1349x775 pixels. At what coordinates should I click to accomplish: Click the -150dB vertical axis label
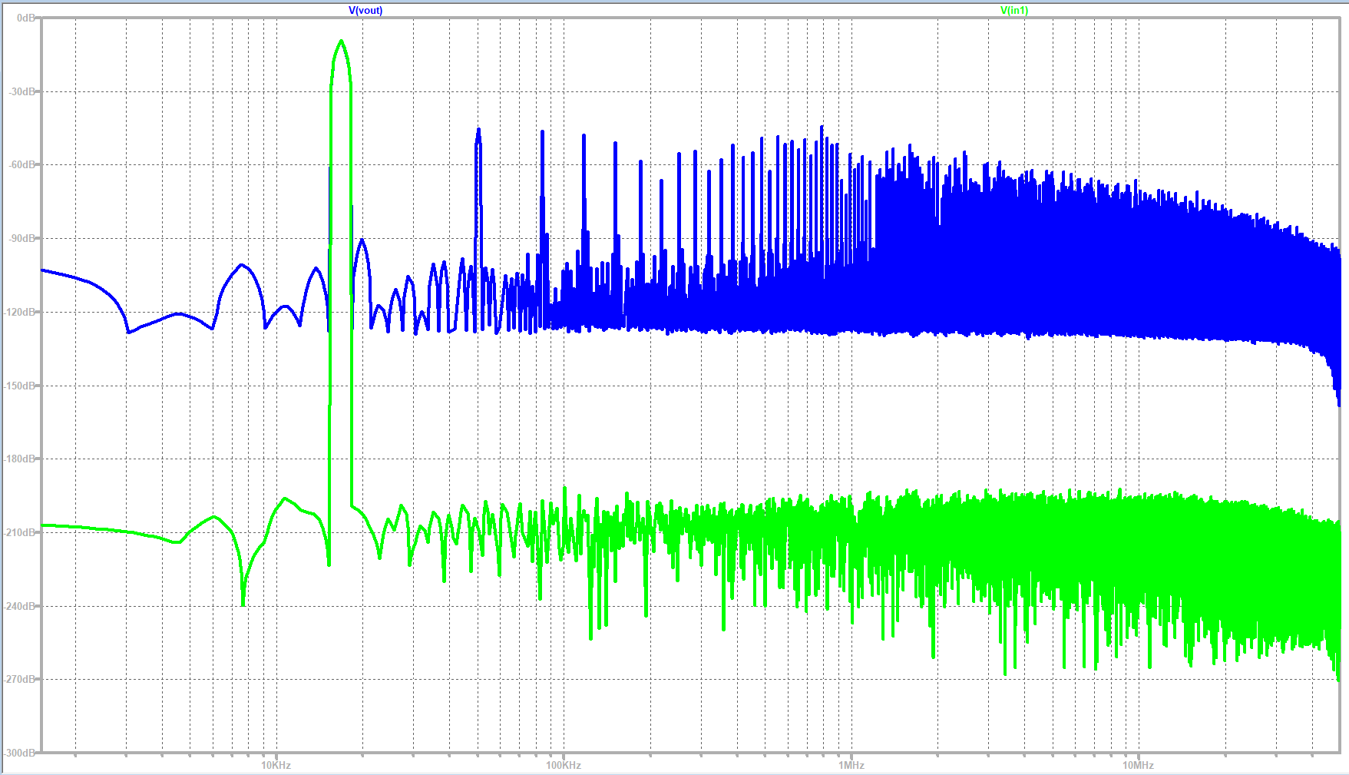click(21, 386)
